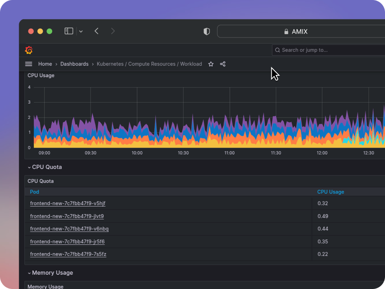Open pod frontend-new-7c7fbb47f9-v6nbq
The width and height of the screenshot is (385, 289).
tap(69, 229)
